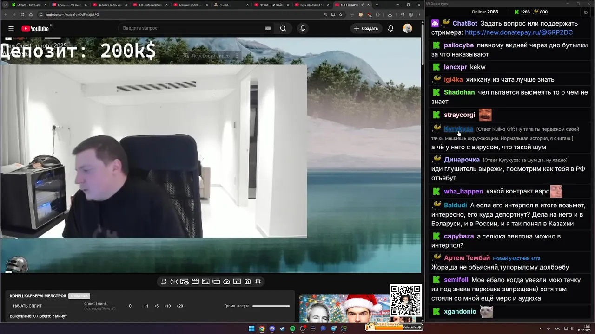Click psilocybe username in chat

click(x=459, y=45)
